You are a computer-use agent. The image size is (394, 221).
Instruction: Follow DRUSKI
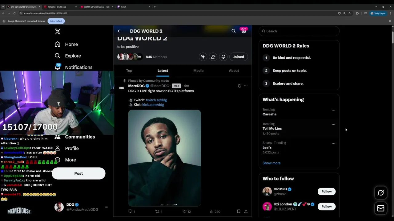point(327,192)
